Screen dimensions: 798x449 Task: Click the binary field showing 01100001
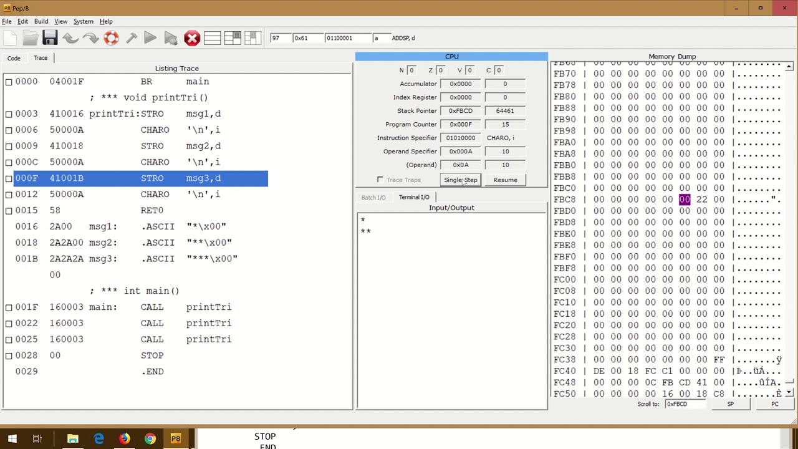[x=347, y=38]
